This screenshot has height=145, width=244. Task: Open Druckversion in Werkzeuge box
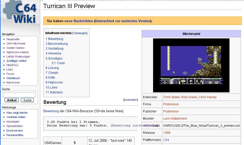pos(15,130)
